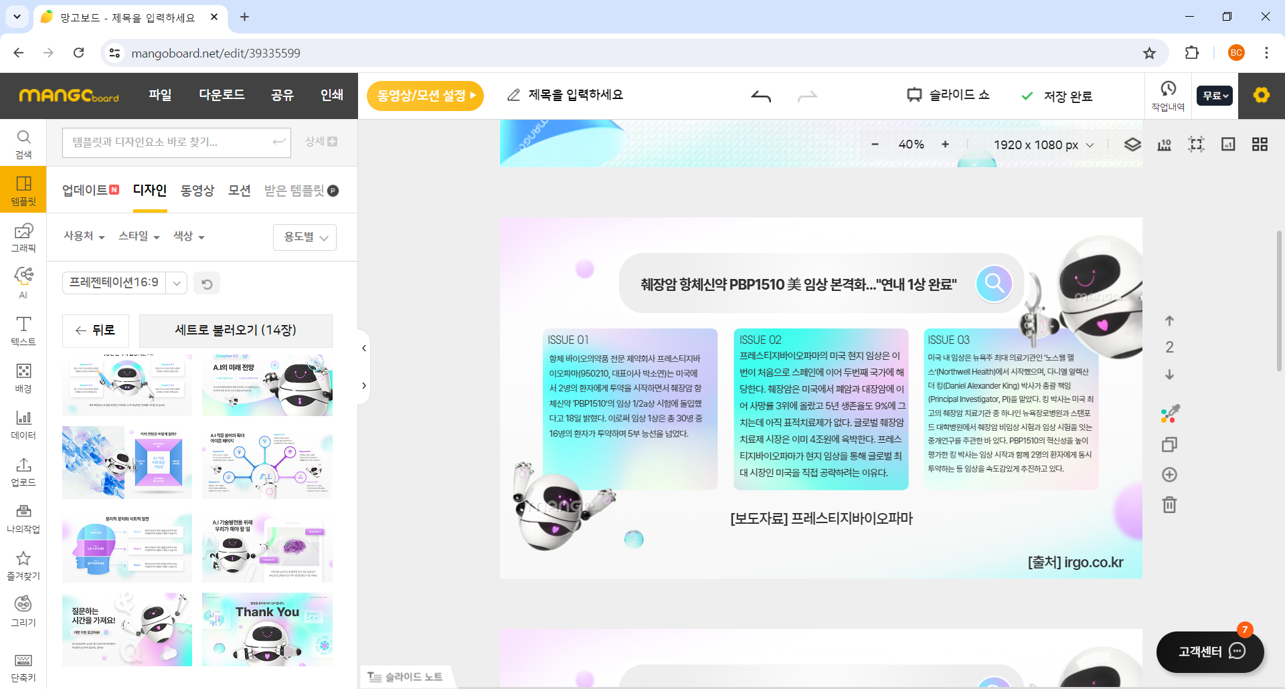The width and height of the screenshot is (1285, 689).
Task: Open the 고객센터 chat button
Action: [x=1210, y=652]
